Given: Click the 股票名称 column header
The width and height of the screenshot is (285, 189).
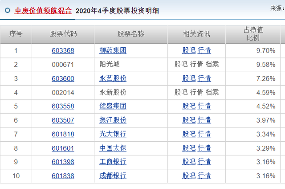Looking at the screenshot, I should (x=131, y=34).
